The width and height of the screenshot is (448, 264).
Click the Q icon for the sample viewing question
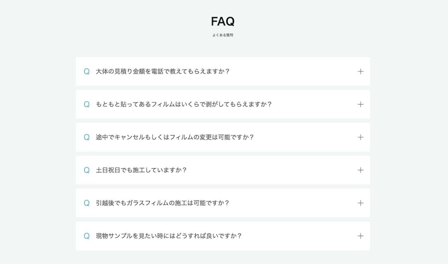pyautogui.click(x=87, y=236)
